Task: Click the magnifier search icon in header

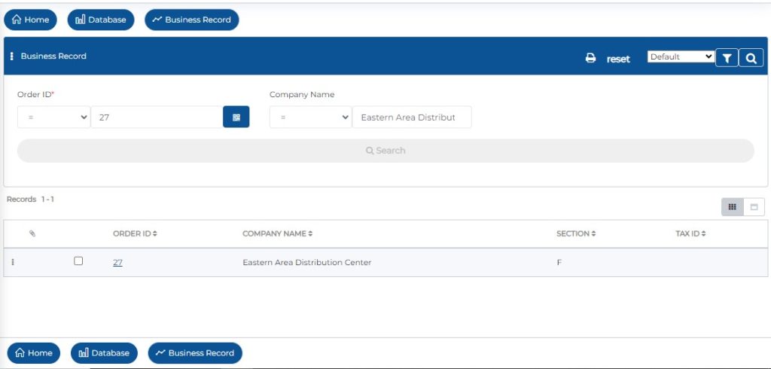Action: pyautogui.click(x=751, y=58)
